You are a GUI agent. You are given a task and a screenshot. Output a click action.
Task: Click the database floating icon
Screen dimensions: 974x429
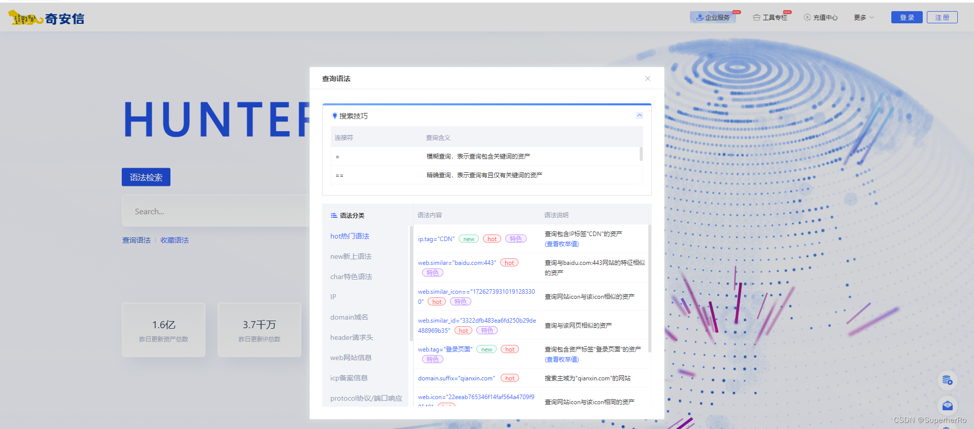[x=947, y=380]
